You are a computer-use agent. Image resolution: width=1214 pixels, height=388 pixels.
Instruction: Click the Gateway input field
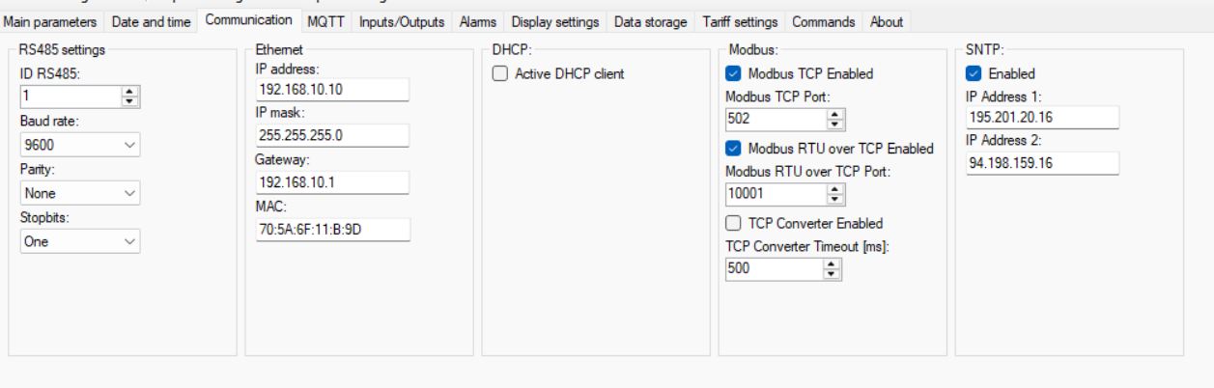[x=332, y=182]
